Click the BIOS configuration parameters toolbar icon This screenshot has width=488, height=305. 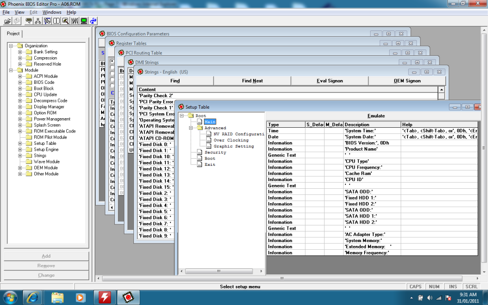point(29,21)
